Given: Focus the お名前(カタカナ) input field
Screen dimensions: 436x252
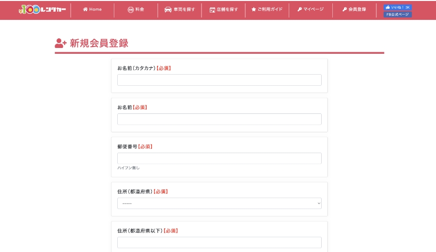Looking at the screenshot, I should coord(219,80).
